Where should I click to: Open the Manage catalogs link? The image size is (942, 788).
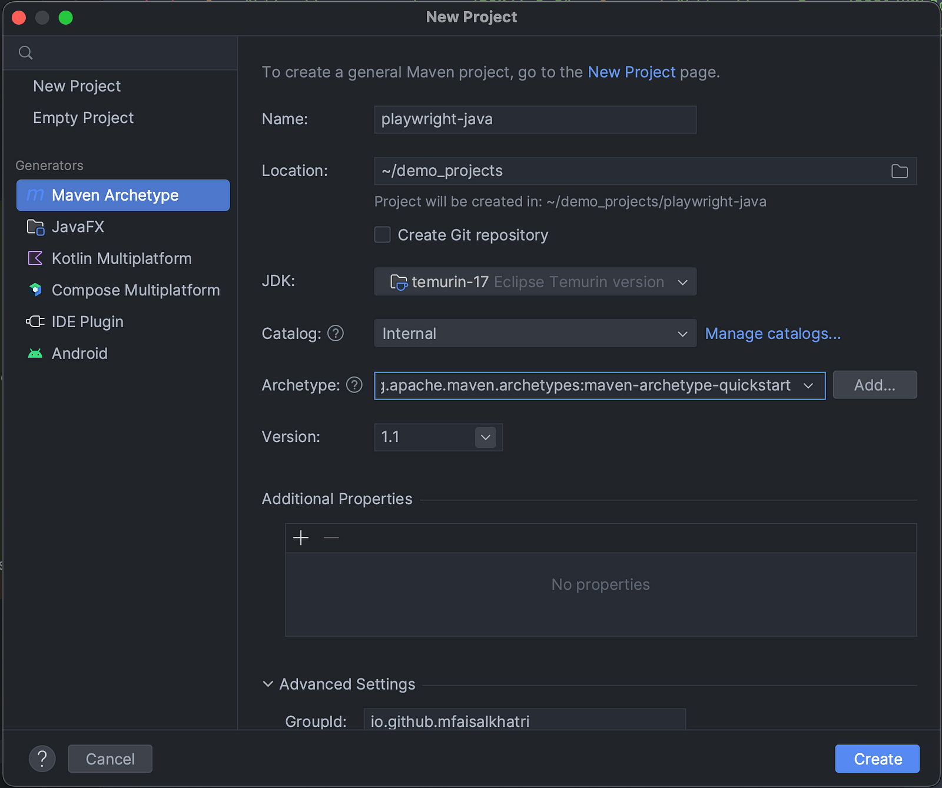(772, 334)
